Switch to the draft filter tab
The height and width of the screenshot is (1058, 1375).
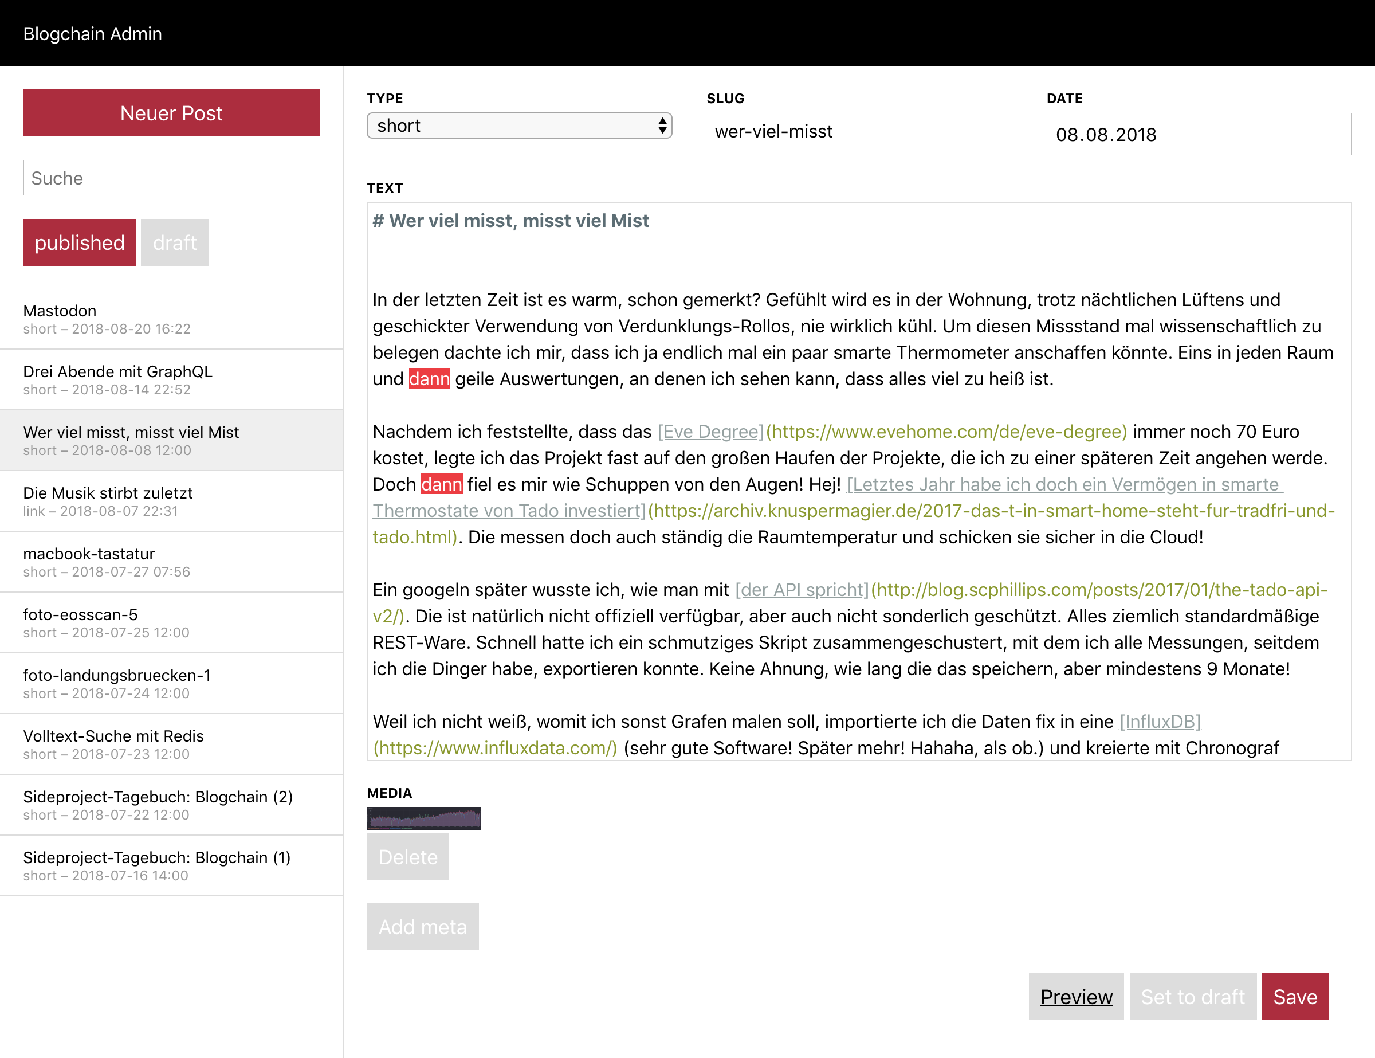coord(174,242)
